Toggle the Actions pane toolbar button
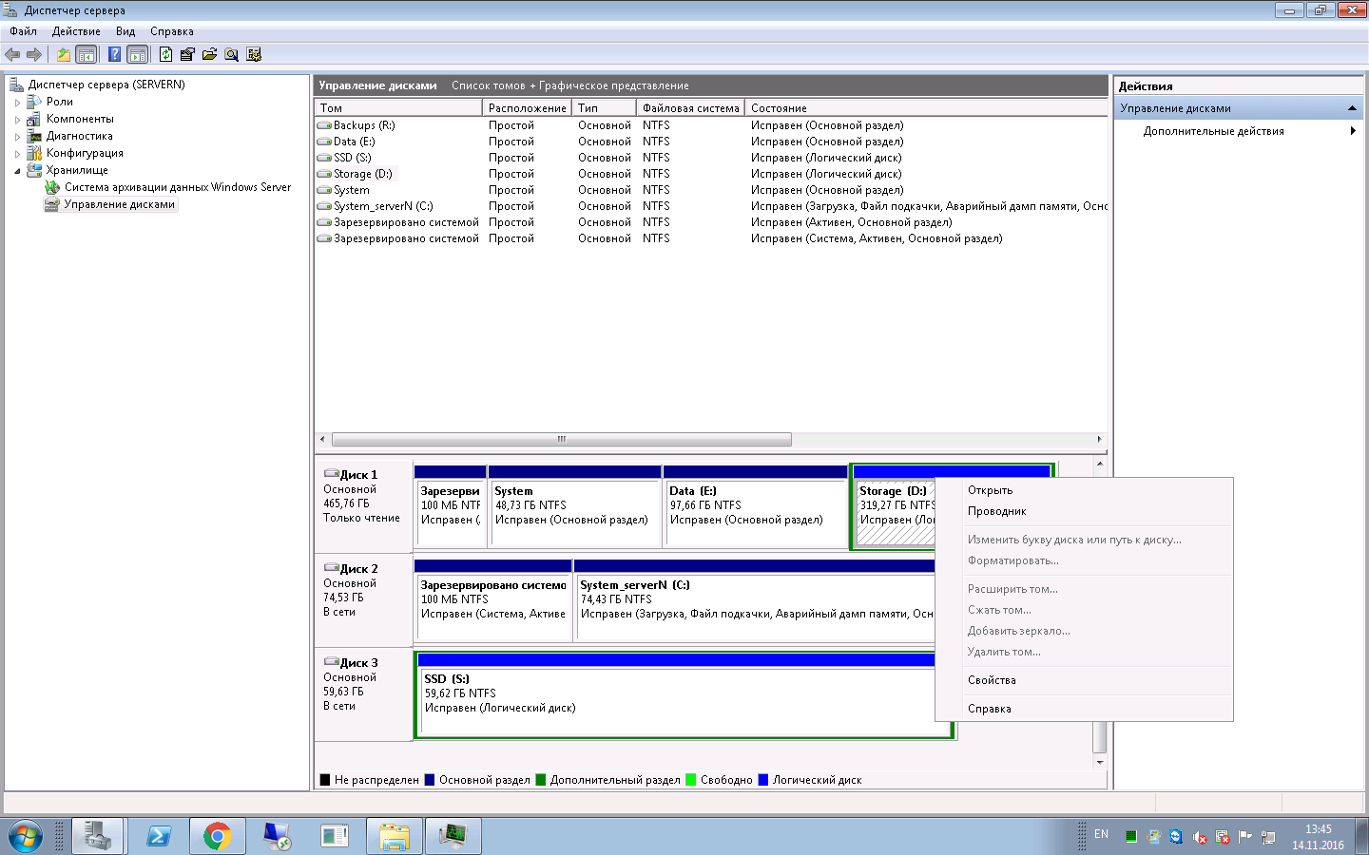The width and height of the screenshot is (1369, 855). point(138,54)
